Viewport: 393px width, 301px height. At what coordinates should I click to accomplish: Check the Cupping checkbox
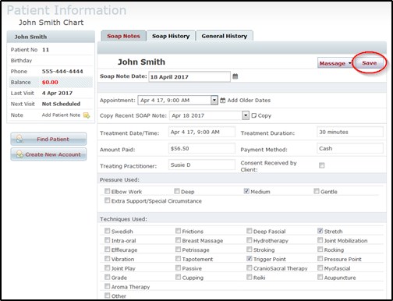(178, 277)
